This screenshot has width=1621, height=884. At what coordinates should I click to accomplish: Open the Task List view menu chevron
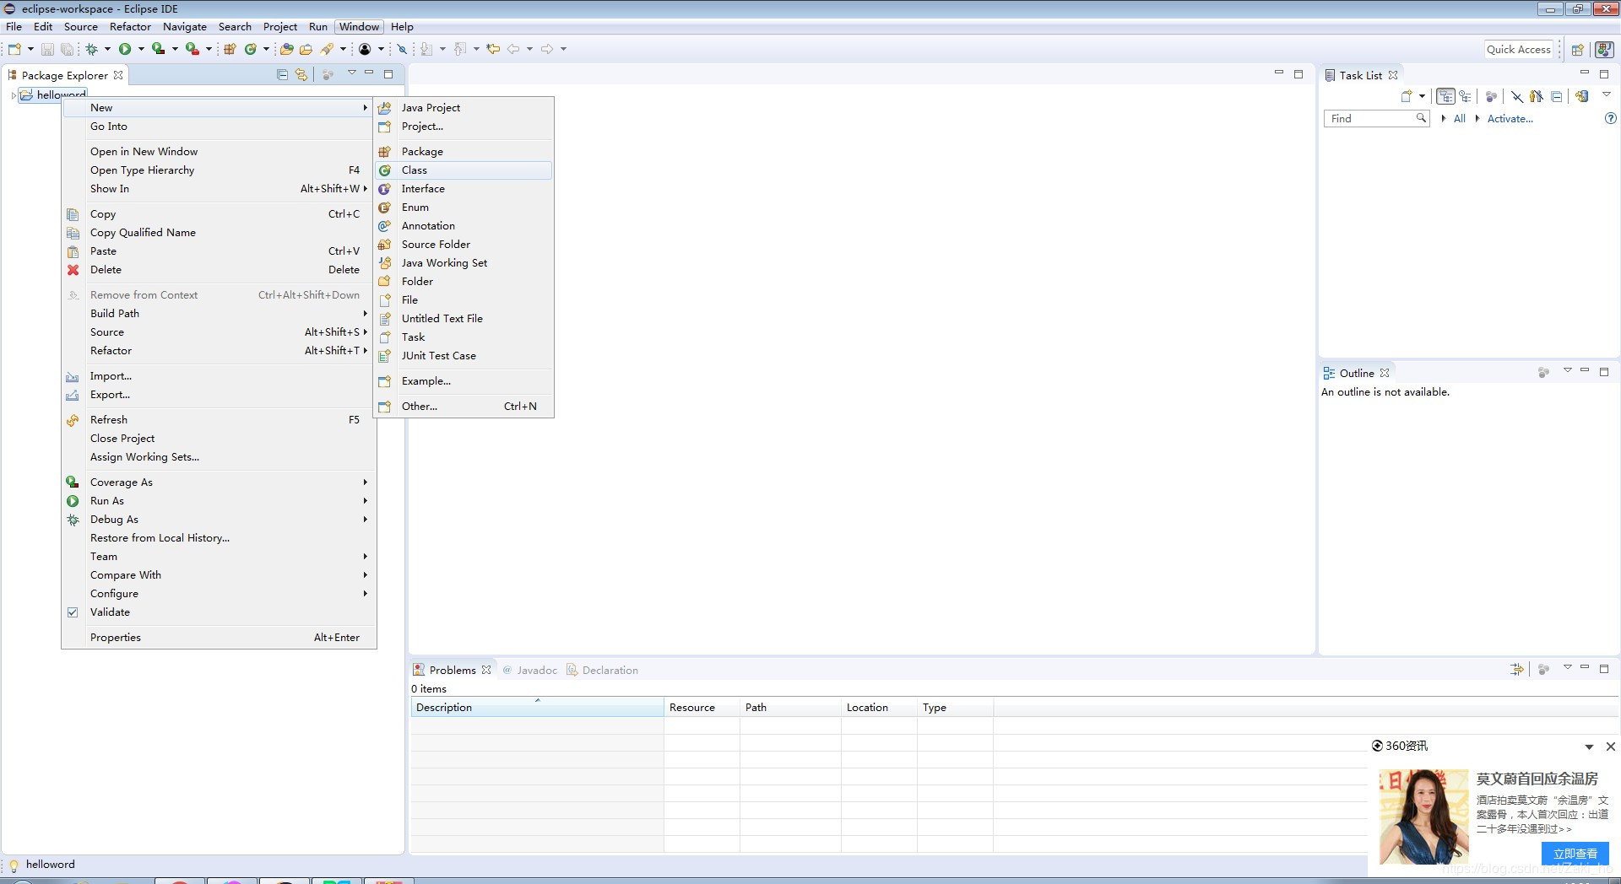tap(1608, 96)
